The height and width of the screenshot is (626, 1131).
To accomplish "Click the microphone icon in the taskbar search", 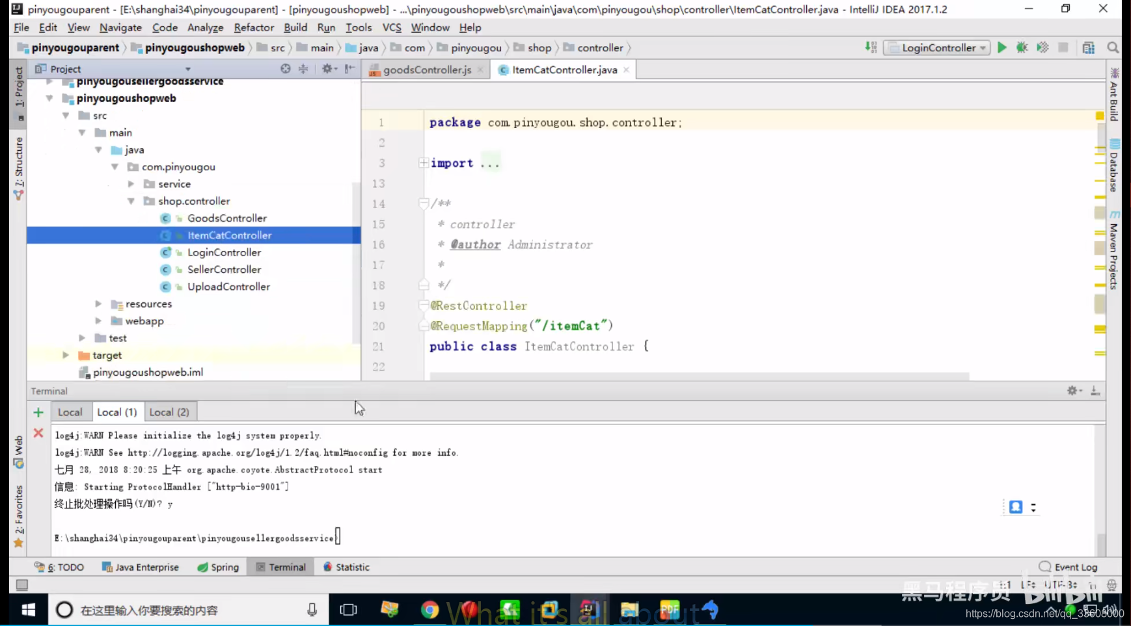I will (312, 610).
